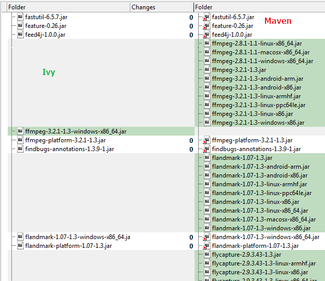Viewport: 325px width, 281px height.
Task: Click icon of flycapture-2.9.3.43-1.3.jar
Action: click(x=207, y=254)
